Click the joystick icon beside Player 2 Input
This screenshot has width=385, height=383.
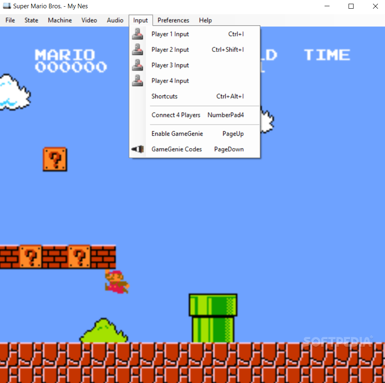(137, 49)
